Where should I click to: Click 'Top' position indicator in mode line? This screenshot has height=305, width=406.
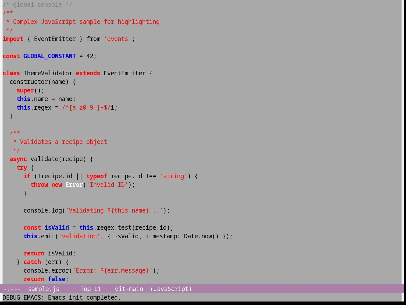click(85, 289)
